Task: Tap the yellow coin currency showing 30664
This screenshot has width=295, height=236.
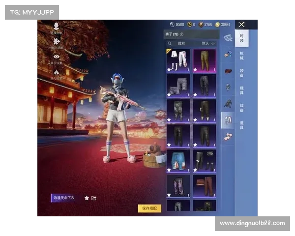Action: point(217,25)
